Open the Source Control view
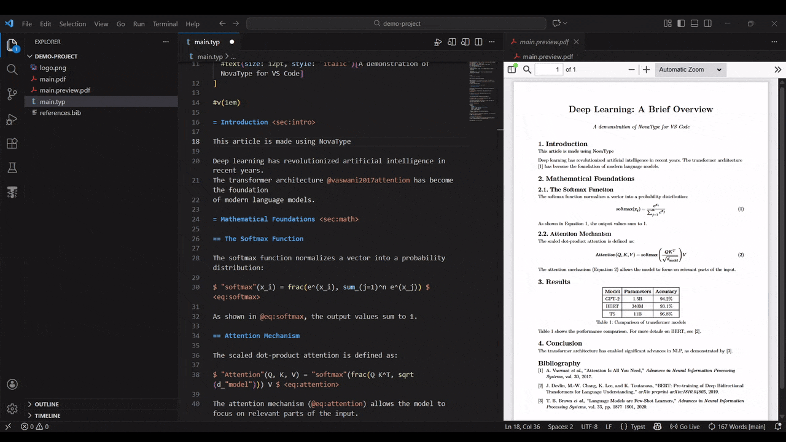The image size is (786, 442). point(12,93)
